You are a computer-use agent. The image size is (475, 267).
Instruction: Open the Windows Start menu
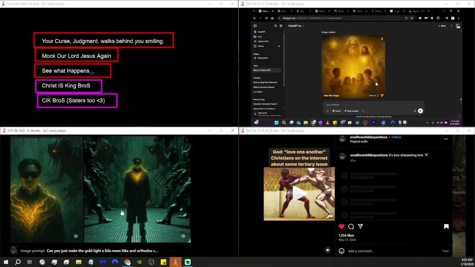click(6, 262)
